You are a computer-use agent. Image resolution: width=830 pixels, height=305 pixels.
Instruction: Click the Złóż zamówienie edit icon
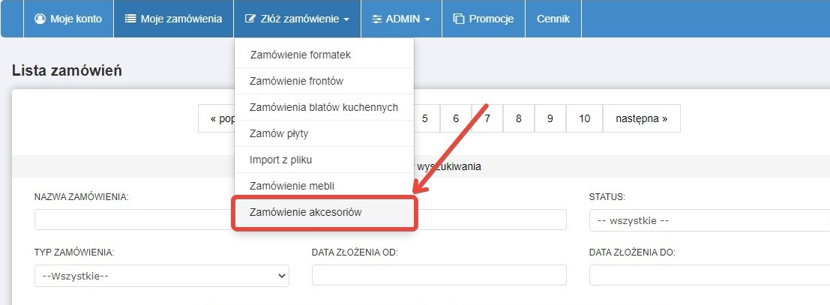[251, 19]
